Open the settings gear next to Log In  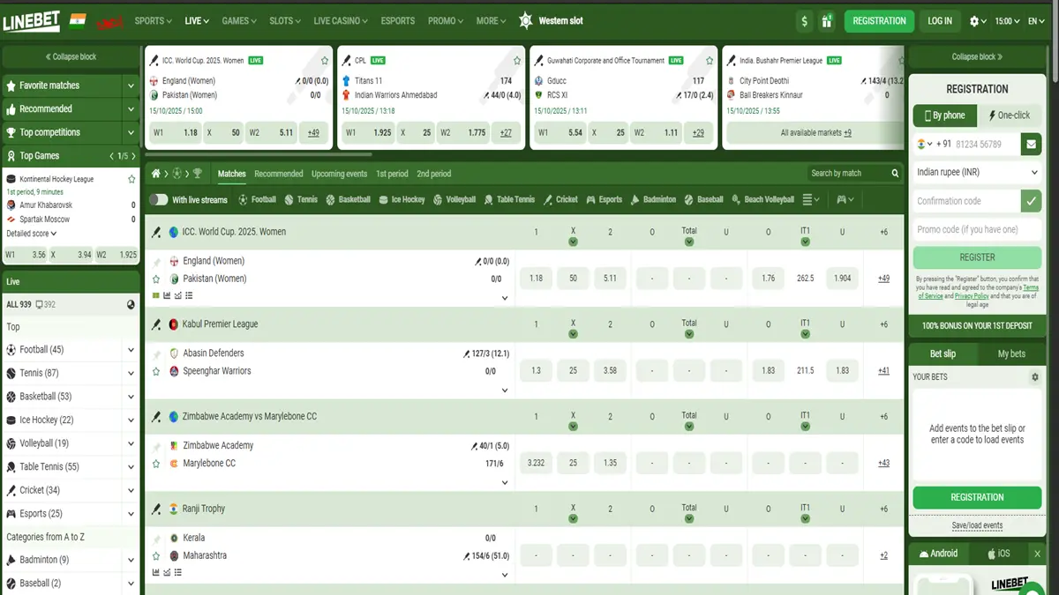[975, 19]
